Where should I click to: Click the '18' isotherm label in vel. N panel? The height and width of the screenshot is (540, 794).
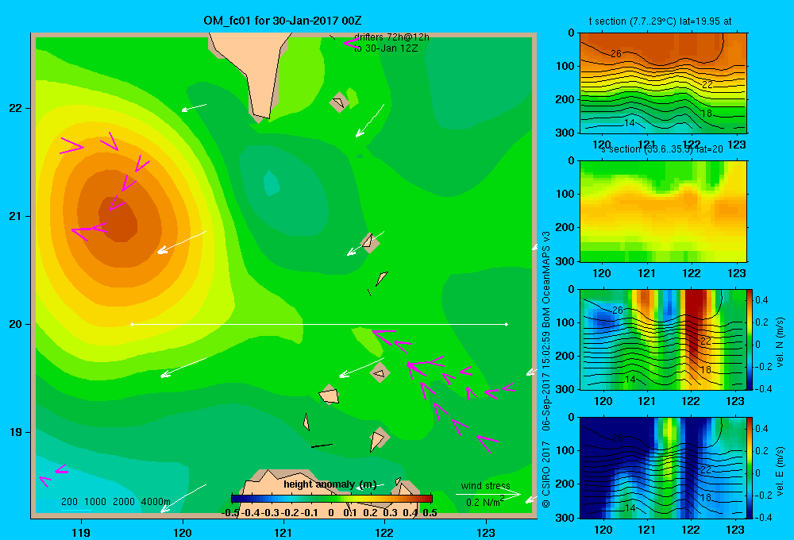[x=706, y=369]
